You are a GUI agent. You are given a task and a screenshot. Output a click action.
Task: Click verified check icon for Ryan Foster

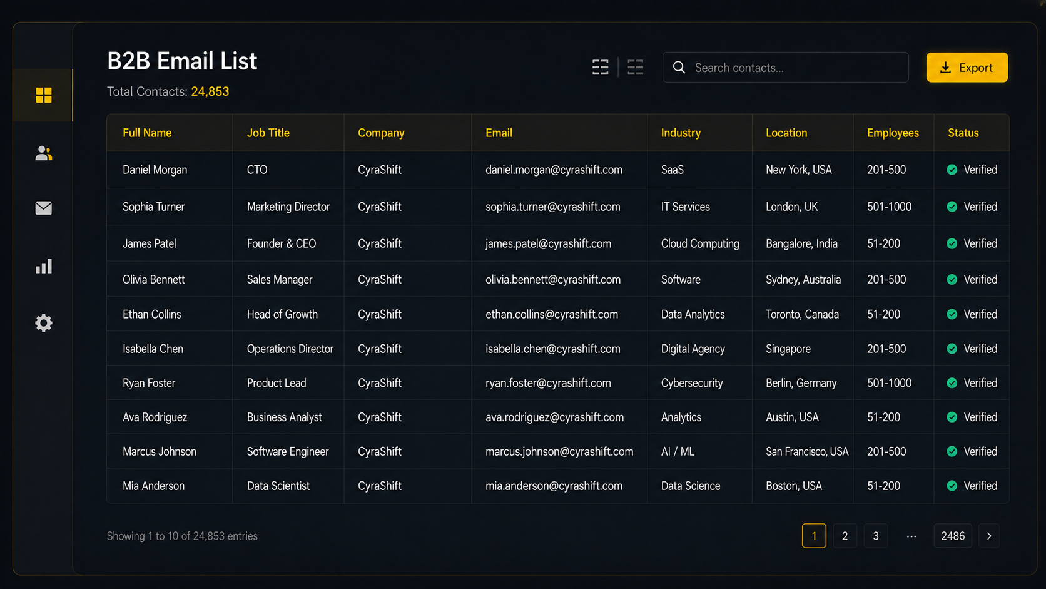pyautogui.click(x=952, y=382)
